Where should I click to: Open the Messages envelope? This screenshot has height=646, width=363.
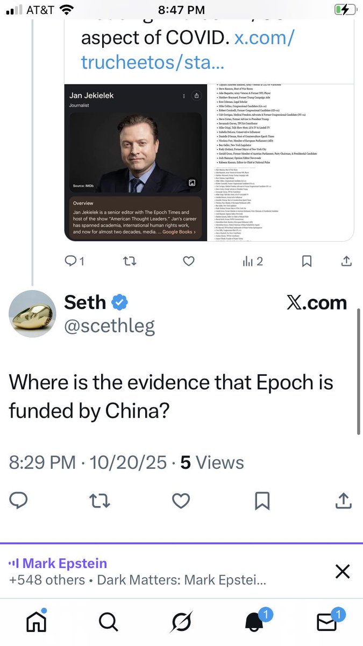click(326, 622)
